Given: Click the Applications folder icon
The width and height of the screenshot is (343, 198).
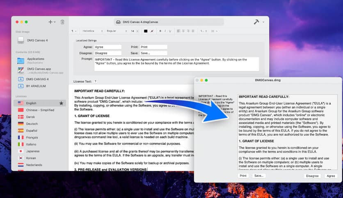Looking at the screenshot, I should 21,61.
